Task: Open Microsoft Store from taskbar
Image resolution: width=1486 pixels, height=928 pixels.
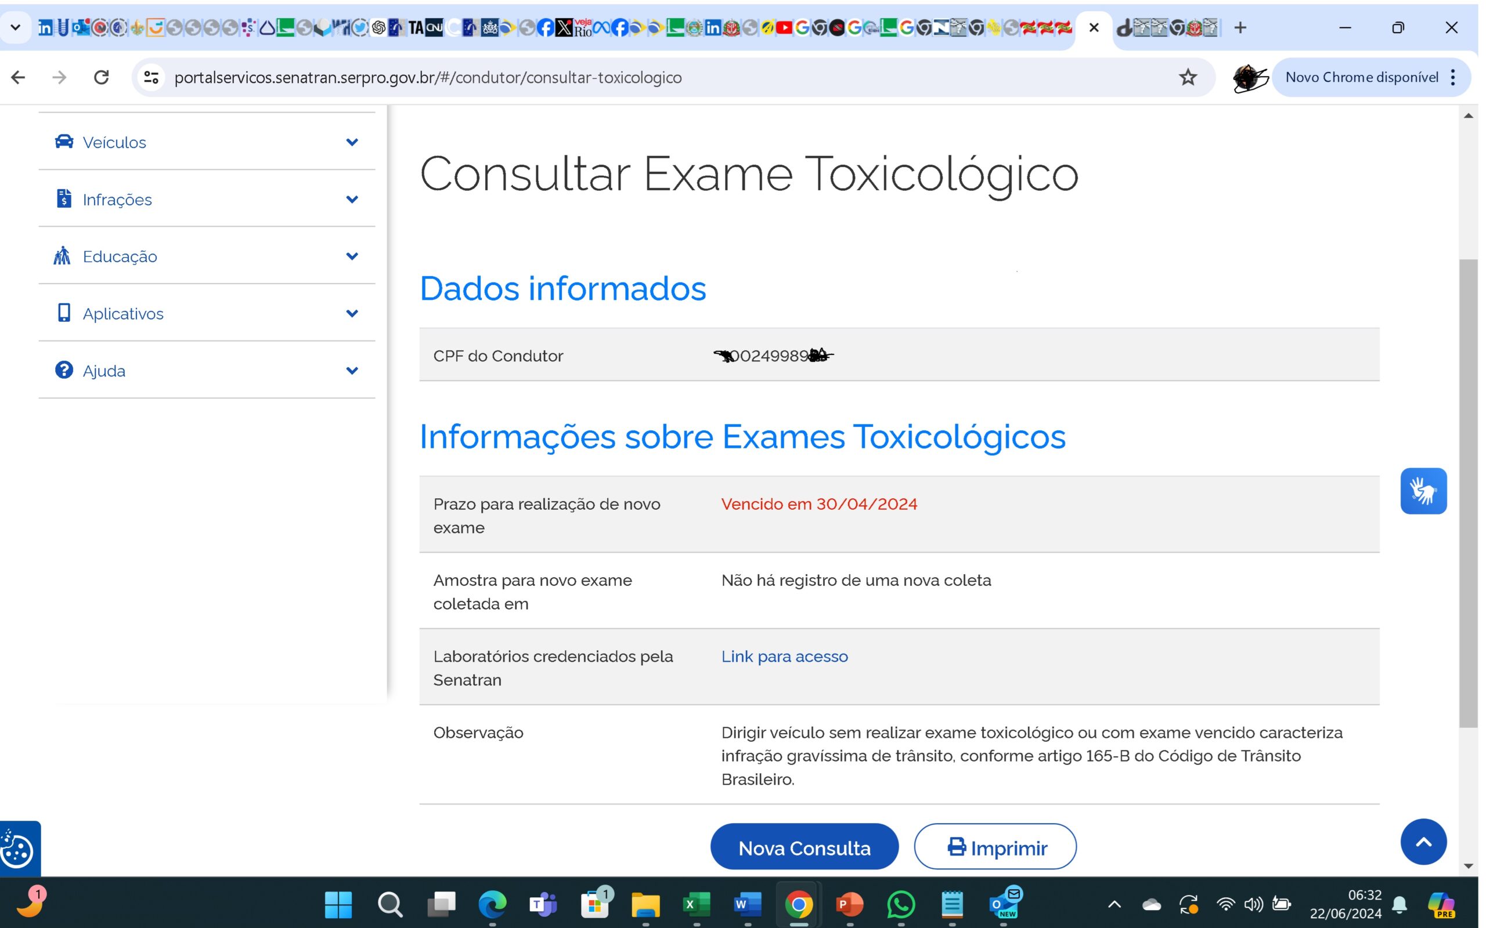Action: pyautogui.click(x=595, y=904)
